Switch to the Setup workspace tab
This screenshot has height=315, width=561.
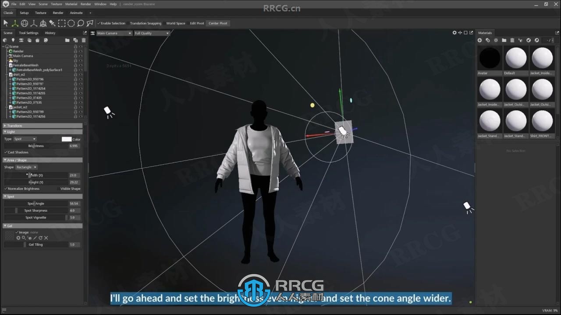point(24,13)
